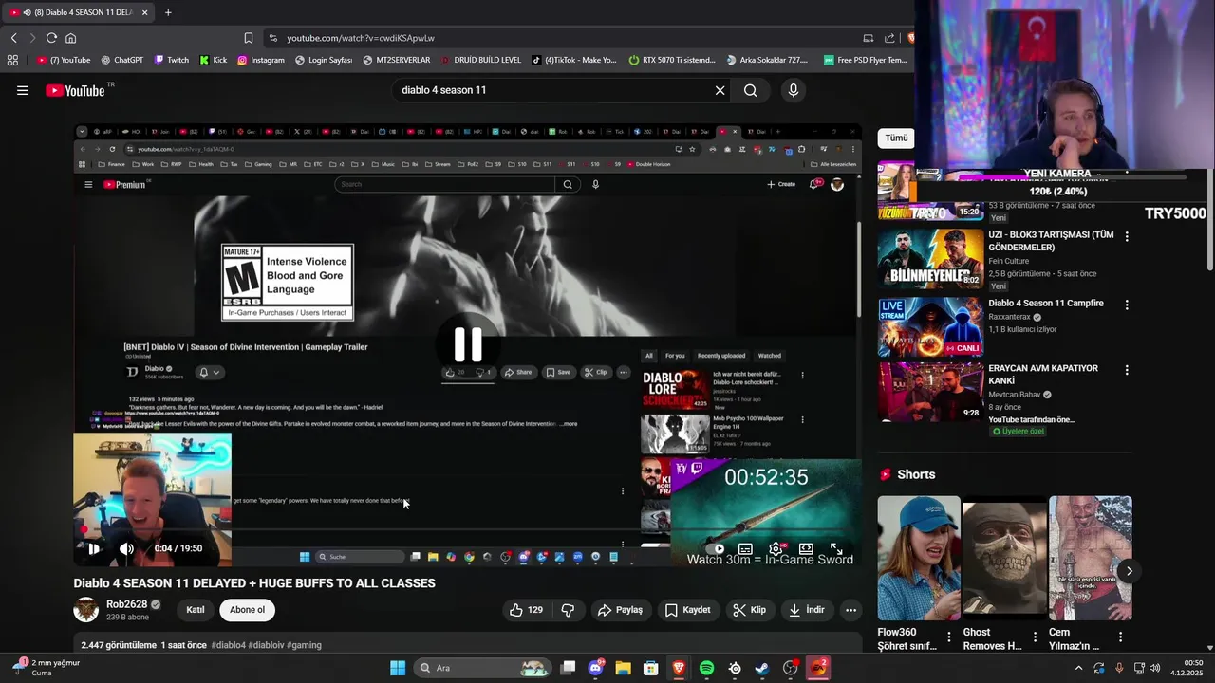Screen dimensions: 1215x683
Task: Show next Shorts with the arrow
Action: pos(1129,571)
